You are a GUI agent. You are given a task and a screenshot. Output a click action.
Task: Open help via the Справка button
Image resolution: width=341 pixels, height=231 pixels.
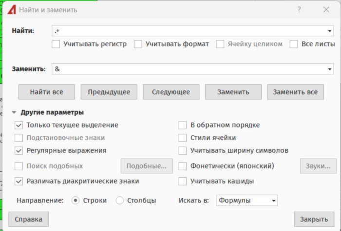coord(29,219)
